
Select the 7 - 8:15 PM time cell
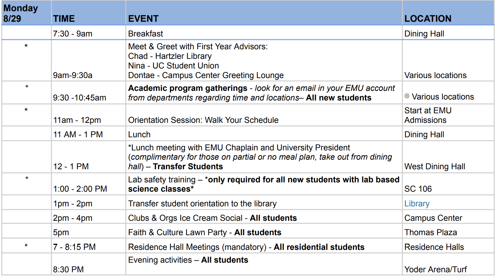pyautogui.click(x=89, y=246)
